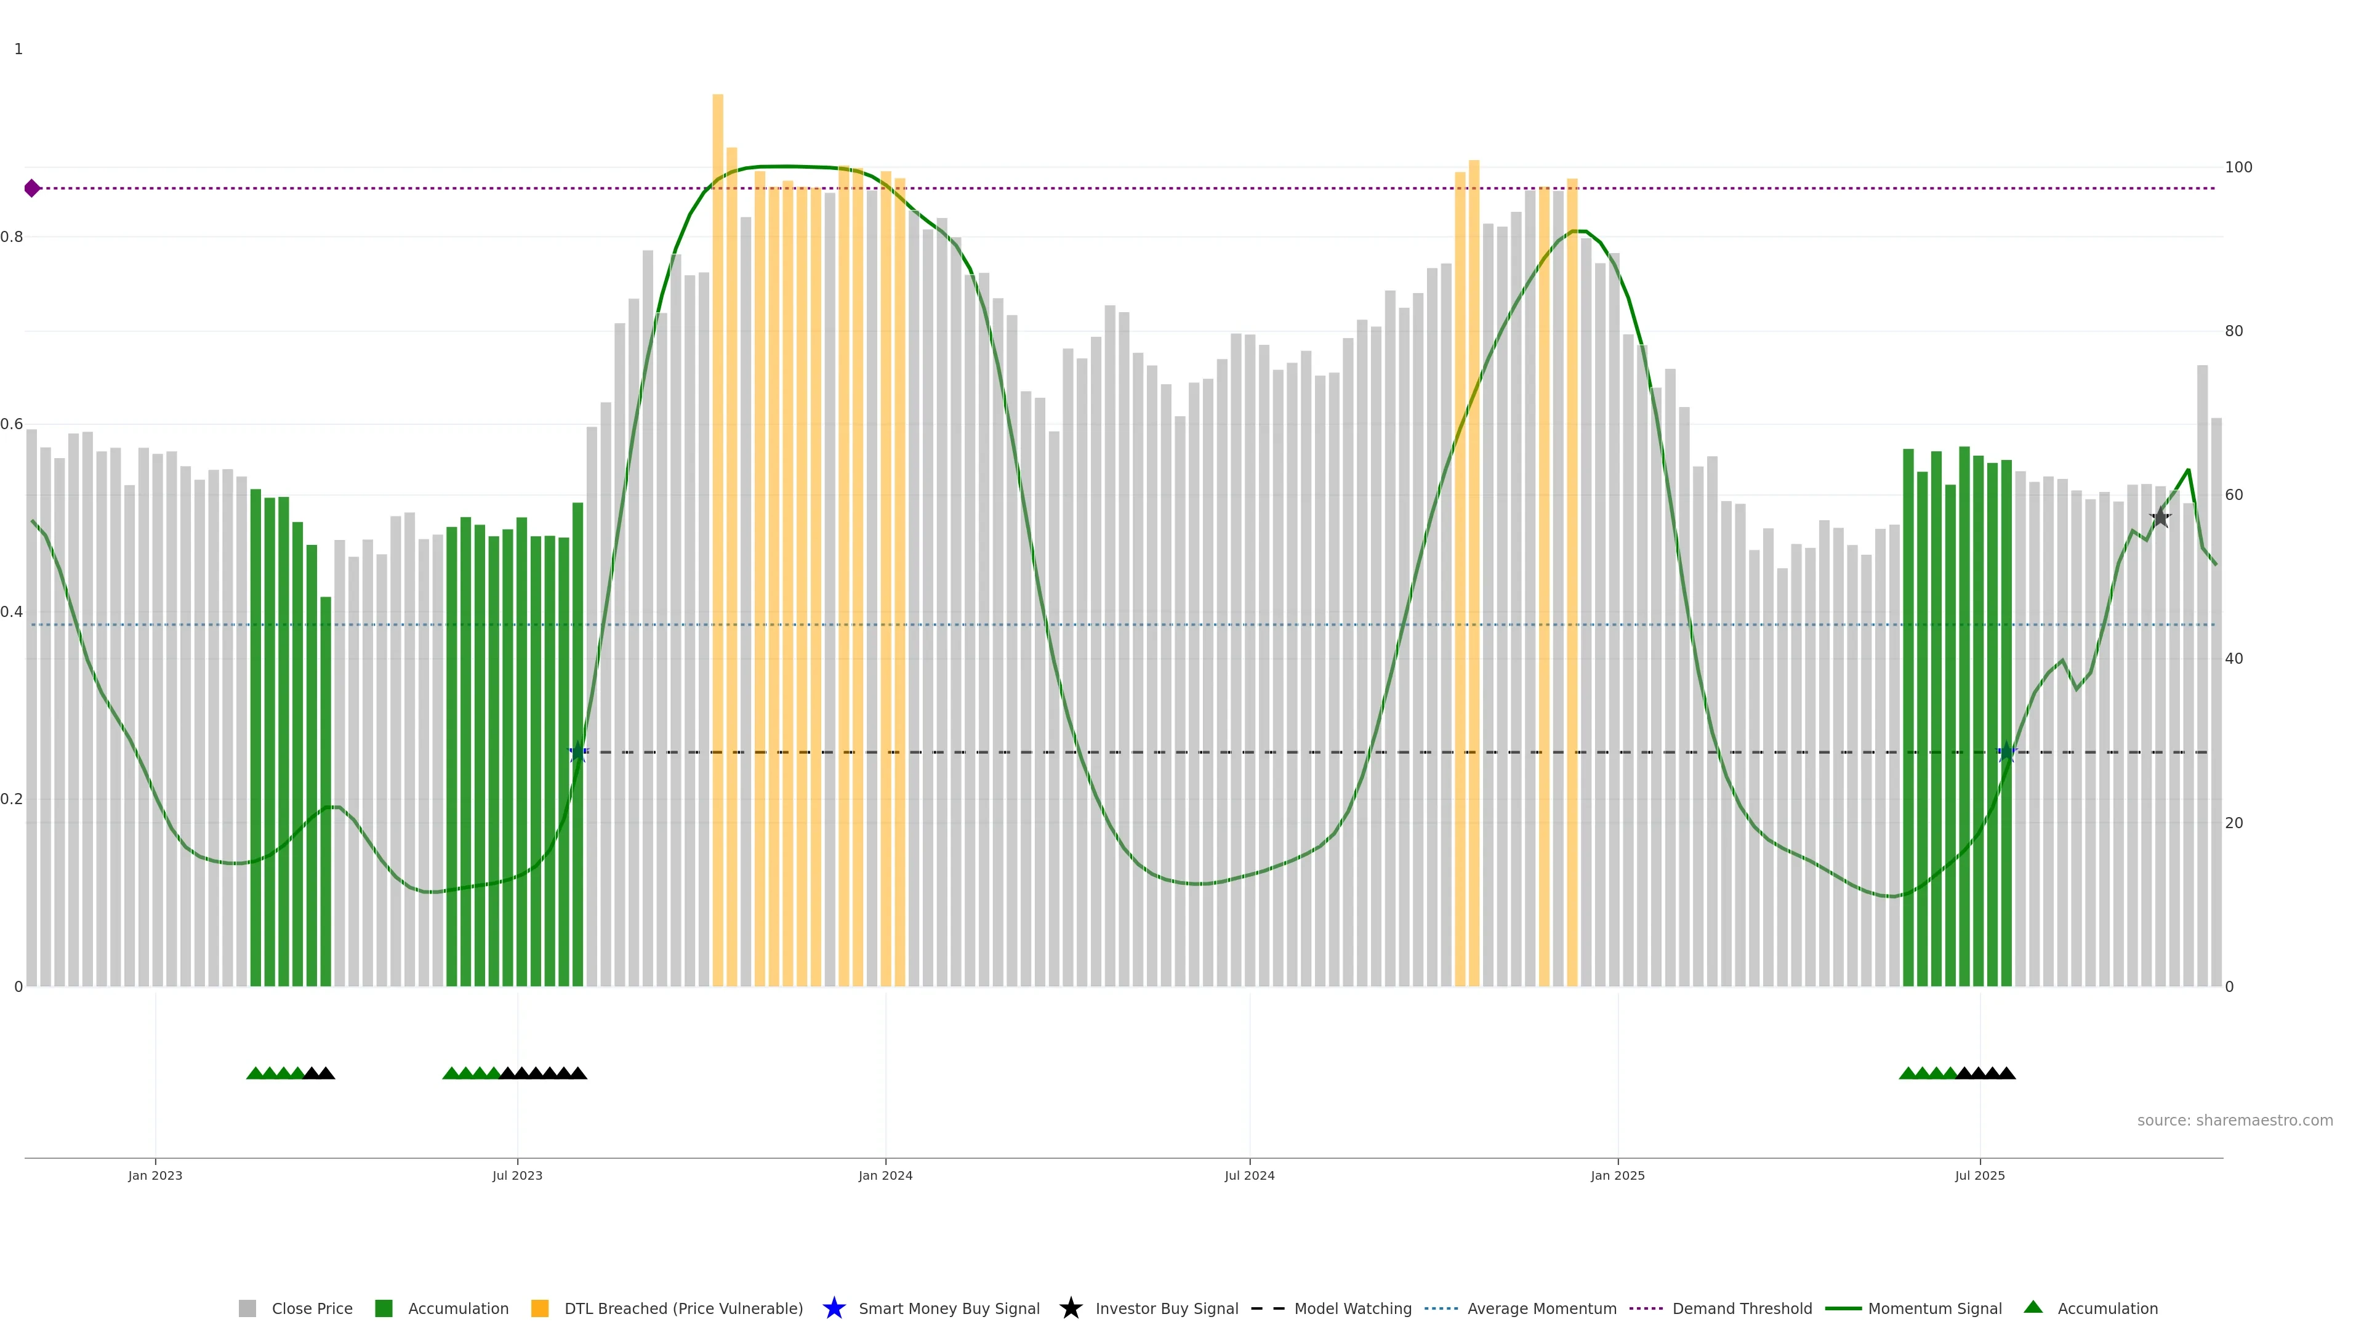Toggle the Close Price legend entry

(311, 1308)
